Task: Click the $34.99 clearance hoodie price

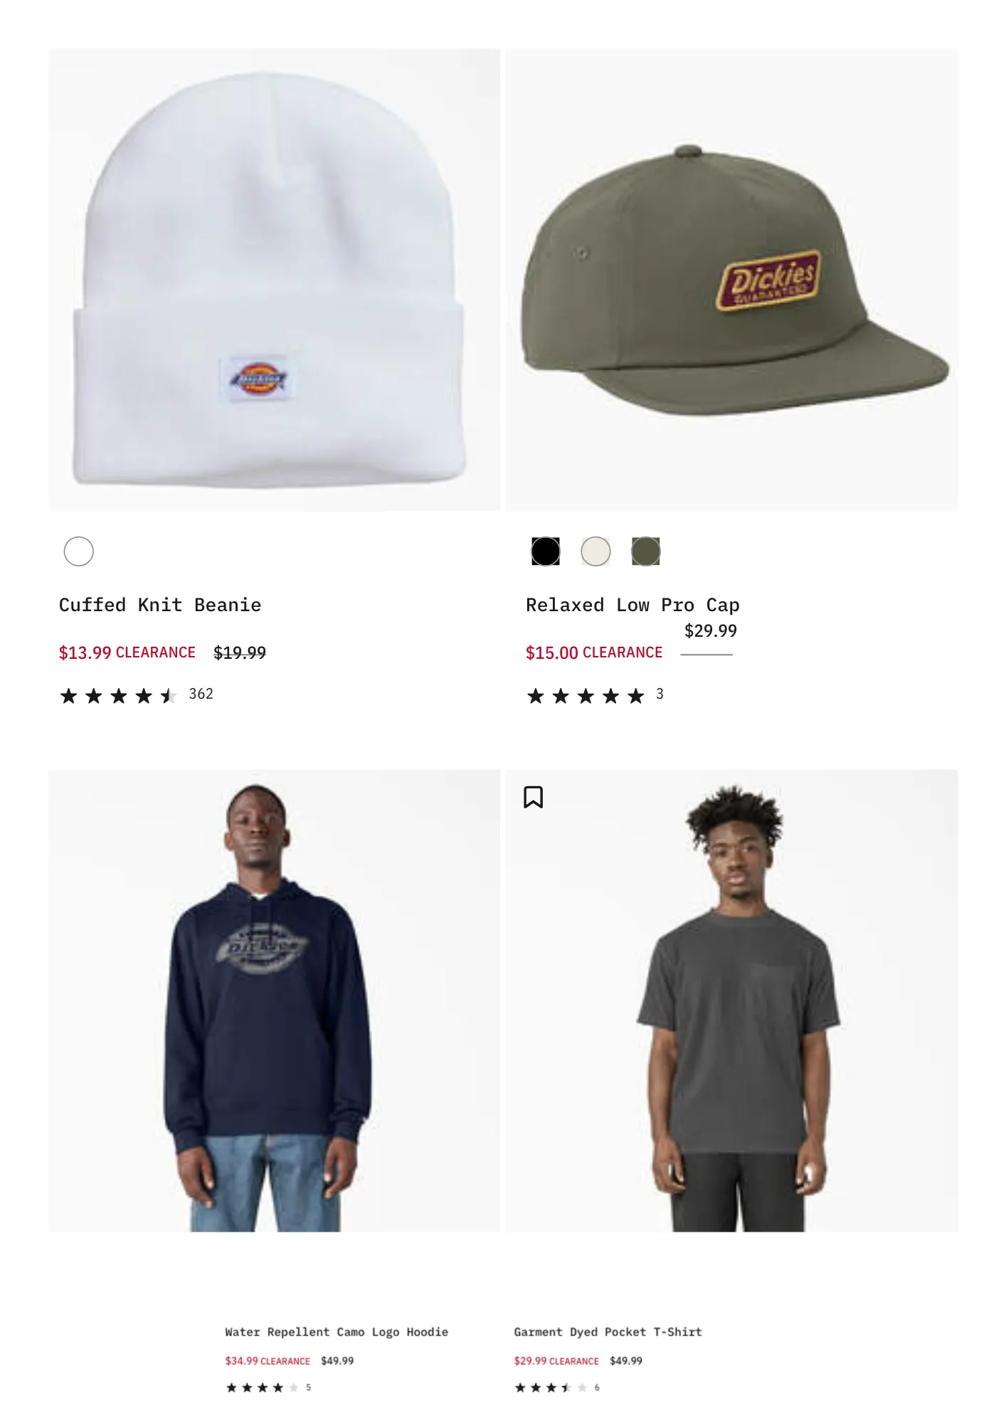Action: coord(268,1360)
